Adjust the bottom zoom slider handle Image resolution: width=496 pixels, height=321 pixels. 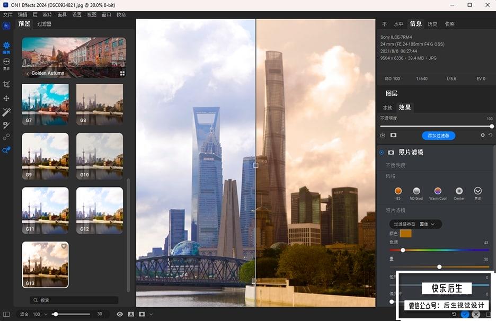pyautogui.click(x=55, y=314)
